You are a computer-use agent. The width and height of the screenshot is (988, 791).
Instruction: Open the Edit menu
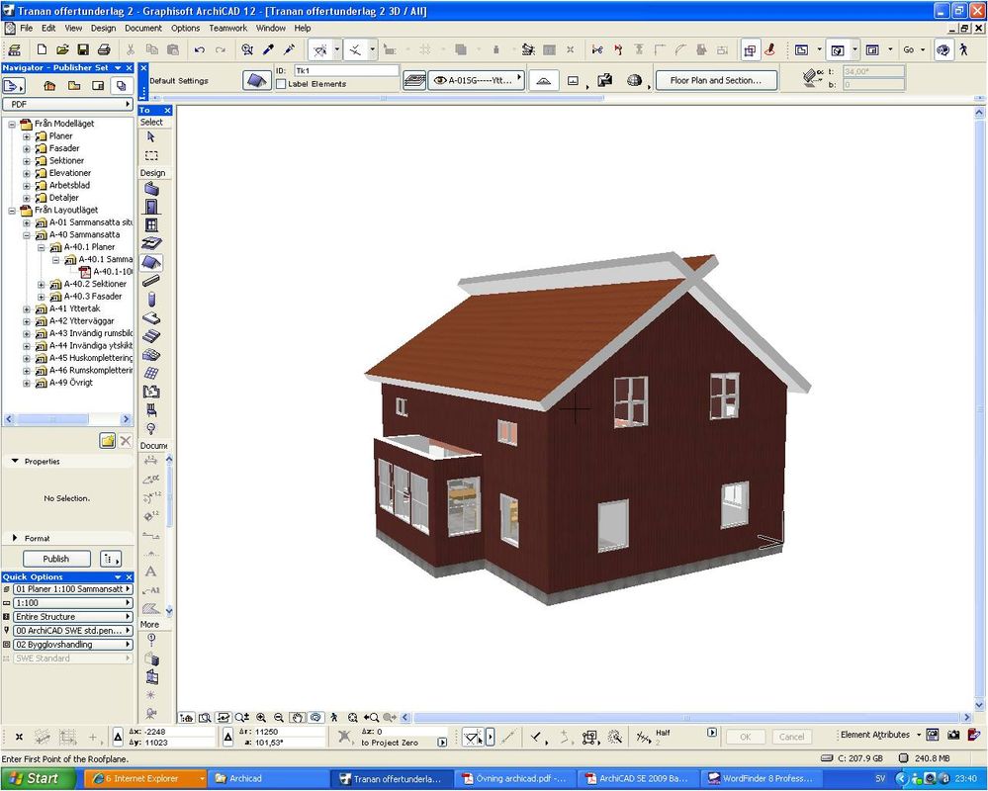click(x=48, y=29)
